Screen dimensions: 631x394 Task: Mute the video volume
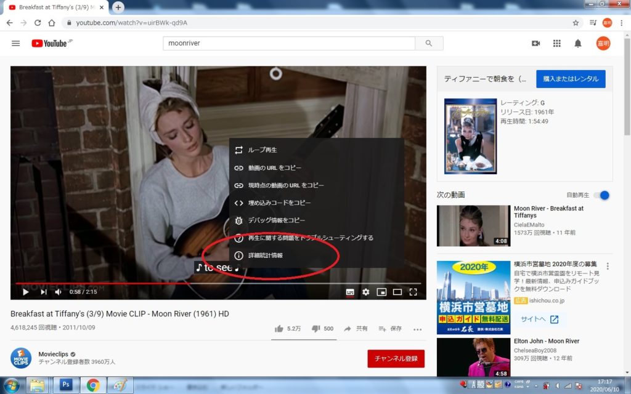(59, 292)
